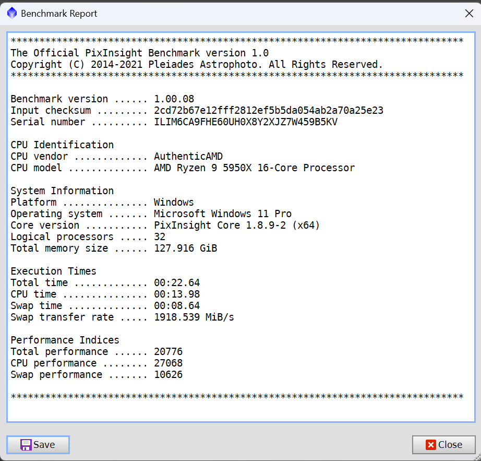
Task: Click the window resize grip at corner
Action: click(x=478, y=458)
